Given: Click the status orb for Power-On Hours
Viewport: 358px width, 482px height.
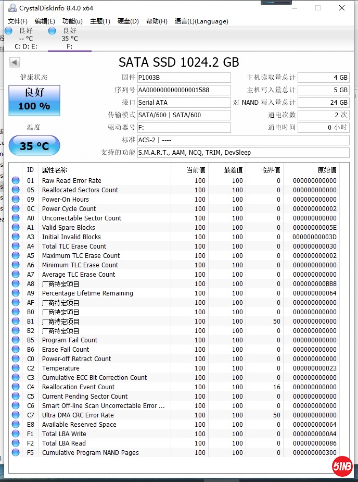Looking at the screenshot, I should point(16,200).
